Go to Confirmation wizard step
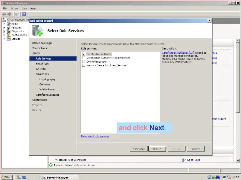This screenshot has height=180, width=241. point(40,100)
